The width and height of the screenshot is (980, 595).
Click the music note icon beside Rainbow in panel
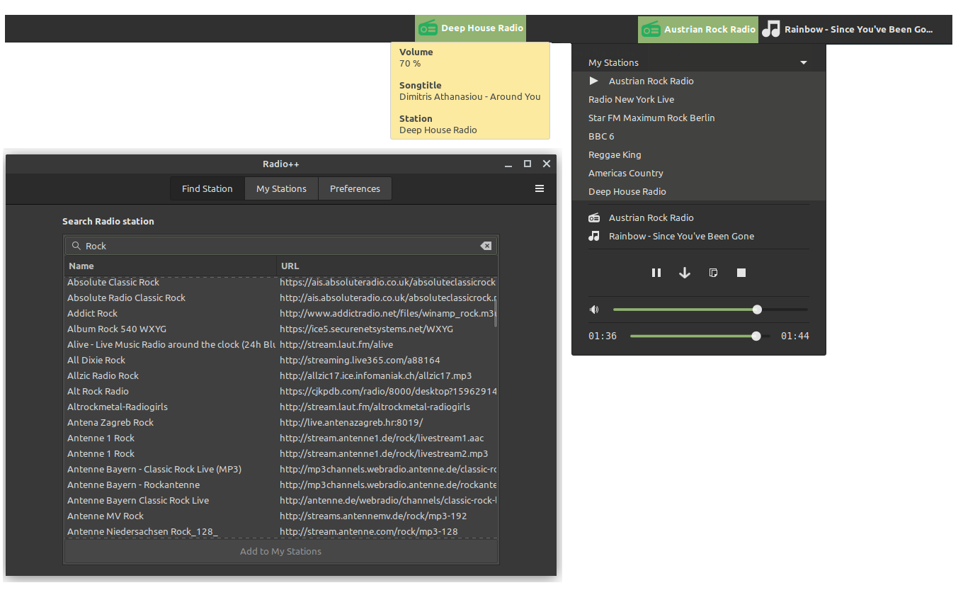click(x=770, y=29)
